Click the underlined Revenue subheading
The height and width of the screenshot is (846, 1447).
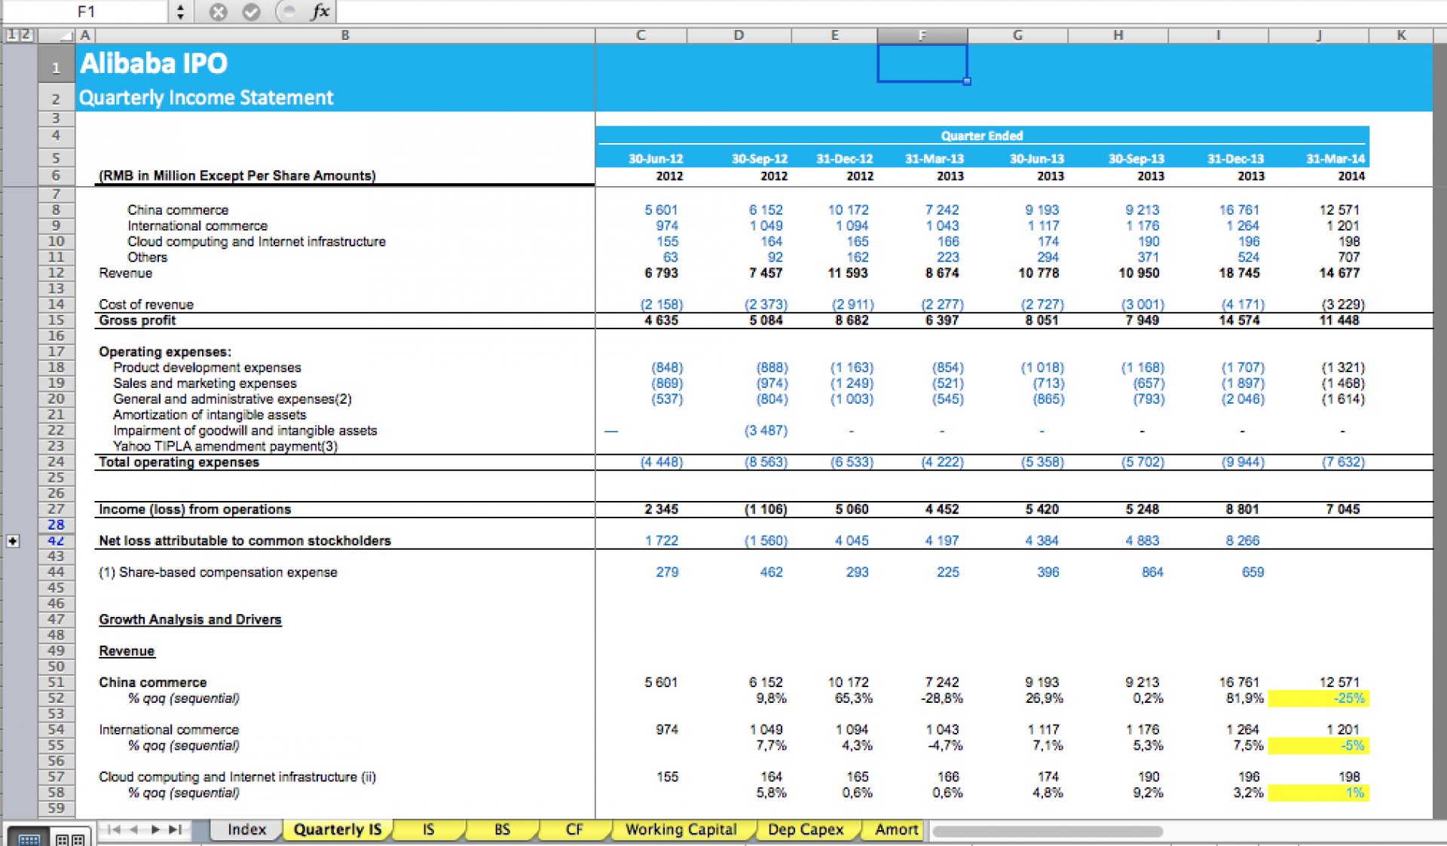point(127,651)
